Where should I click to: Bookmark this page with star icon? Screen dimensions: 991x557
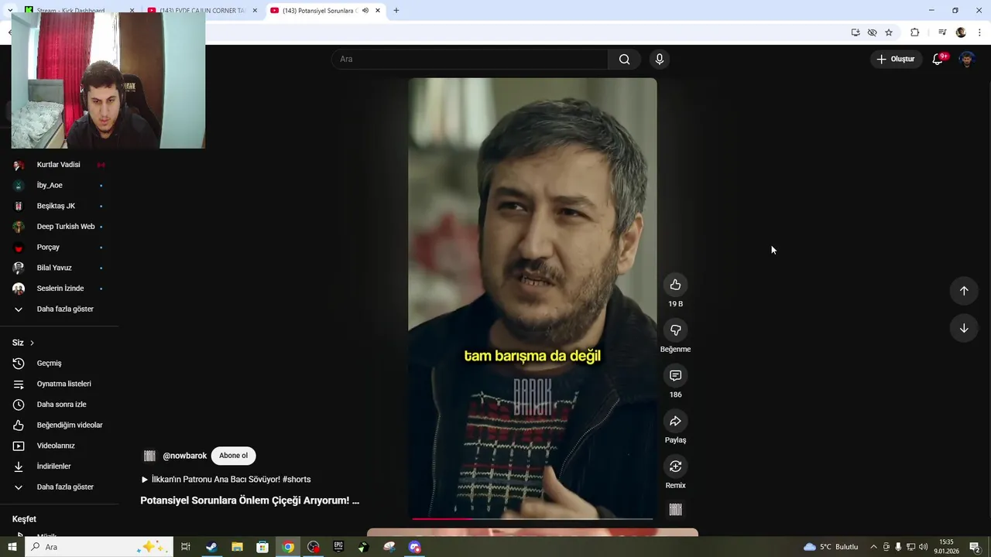pos(889,32)
